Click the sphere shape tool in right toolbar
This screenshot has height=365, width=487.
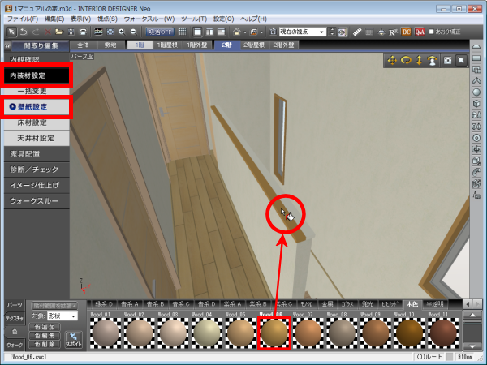click(x=476, y=92)
